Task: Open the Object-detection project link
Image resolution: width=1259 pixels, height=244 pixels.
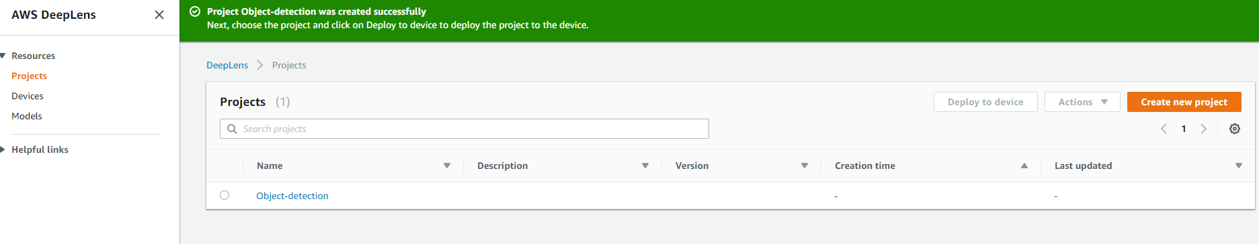Action: coord(292,196)
